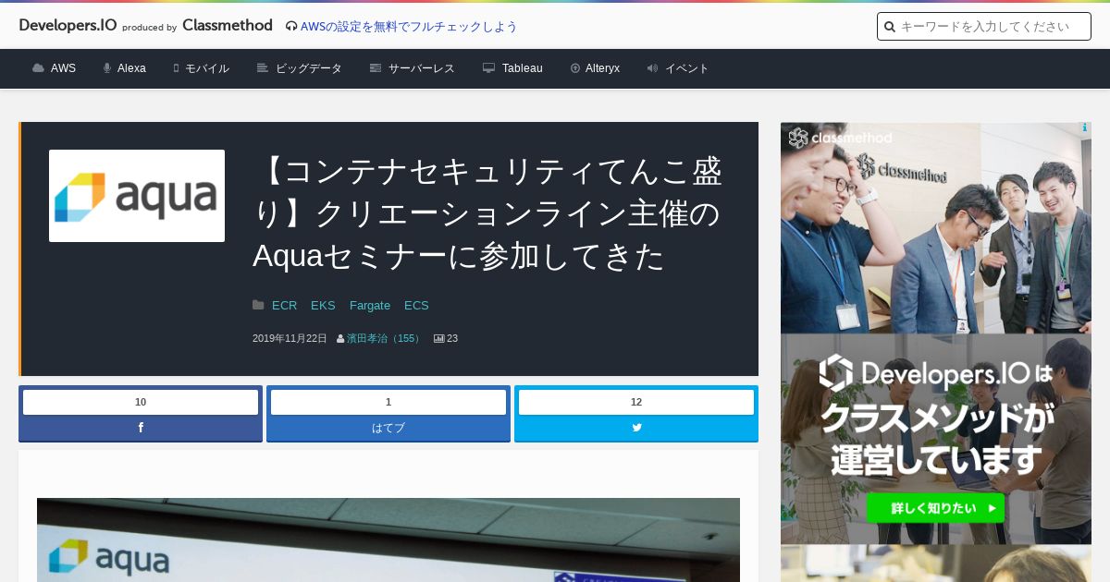Open the ビッグデータ navigation menu item
This screenshot has height=582, width=1110.
[x=309, y=68]
